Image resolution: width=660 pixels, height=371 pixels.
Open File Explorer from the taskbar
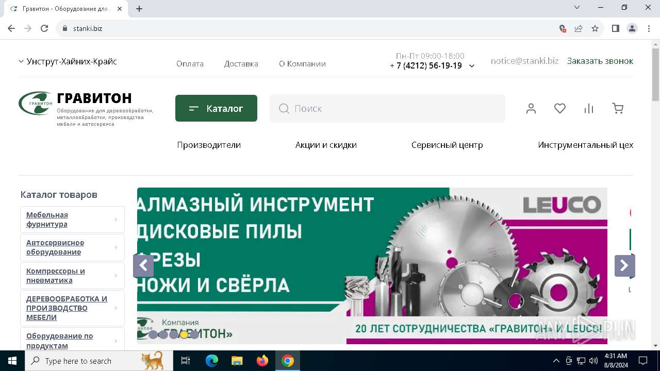pyautogui.click(x=237, y=361)
